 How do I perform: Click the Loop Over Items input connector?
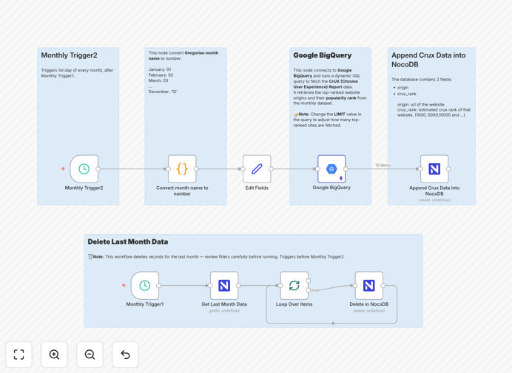(x=280, y=286)
